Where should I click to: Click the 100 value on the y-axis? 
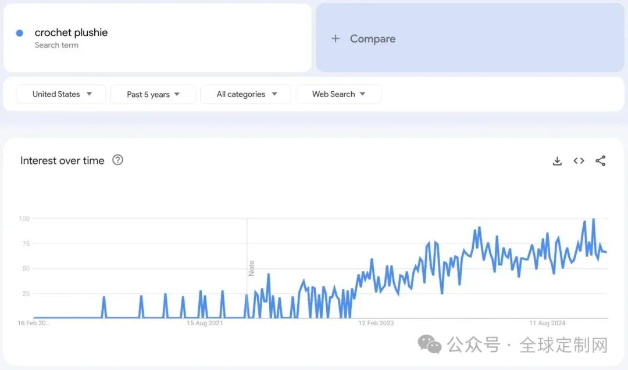24,219
